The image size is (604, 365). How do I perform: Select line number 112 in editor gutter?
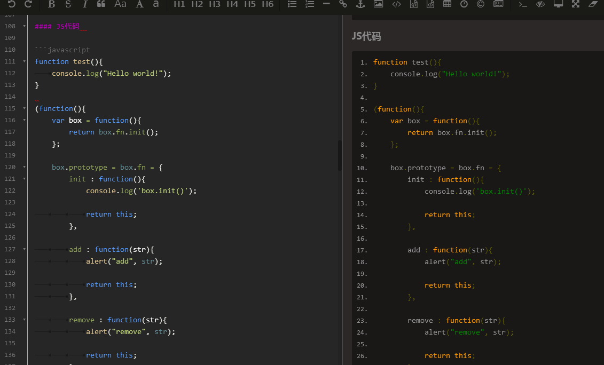[10, 73]
